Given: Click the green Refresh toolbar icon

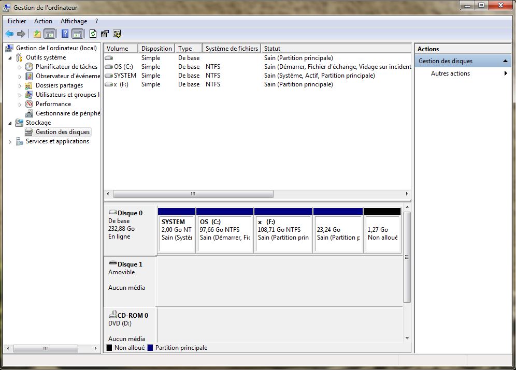Looking at the screenshot, I should coord(93,34).
